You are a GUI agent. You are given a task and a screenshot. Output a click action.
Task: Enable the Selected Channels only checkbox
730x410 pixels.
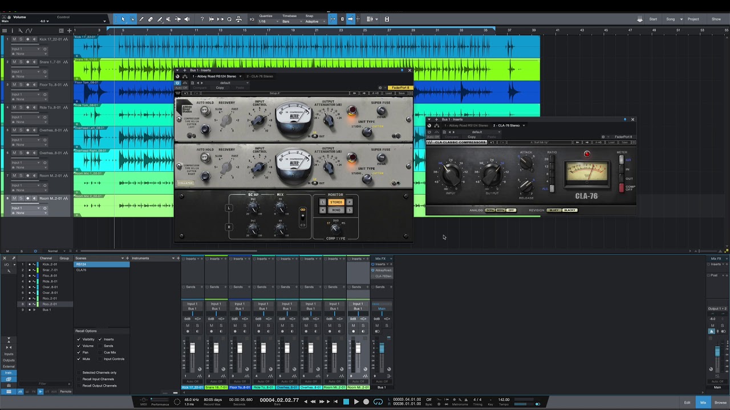click(x=79, y=372)
